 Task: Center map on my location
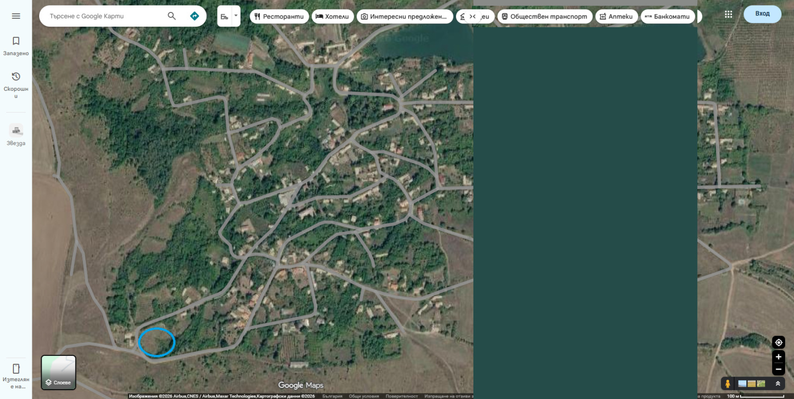point(779,342)
